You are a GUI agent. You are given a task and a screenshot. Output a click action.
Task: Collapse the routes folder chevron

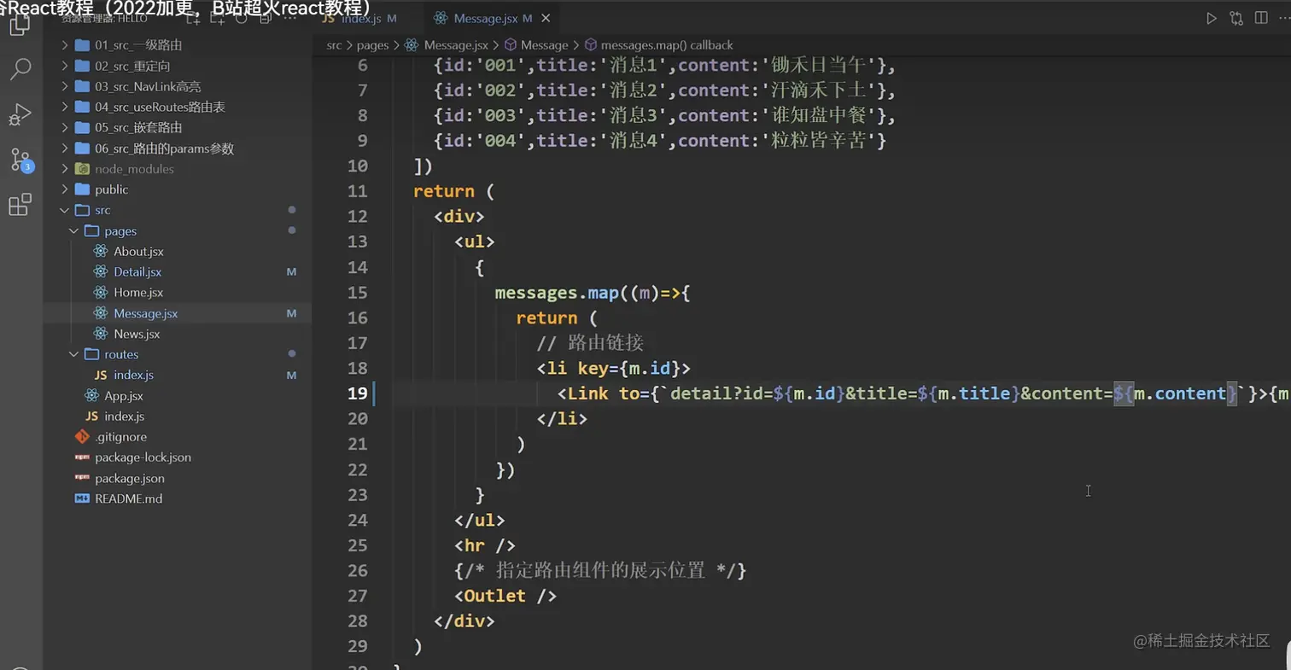[74, 354]
